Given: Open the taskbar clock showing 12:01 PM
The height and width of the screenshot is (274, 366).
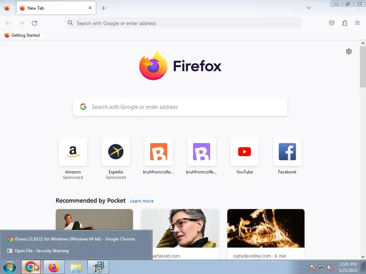Looking at the screenshot, I should coord(348,267).
